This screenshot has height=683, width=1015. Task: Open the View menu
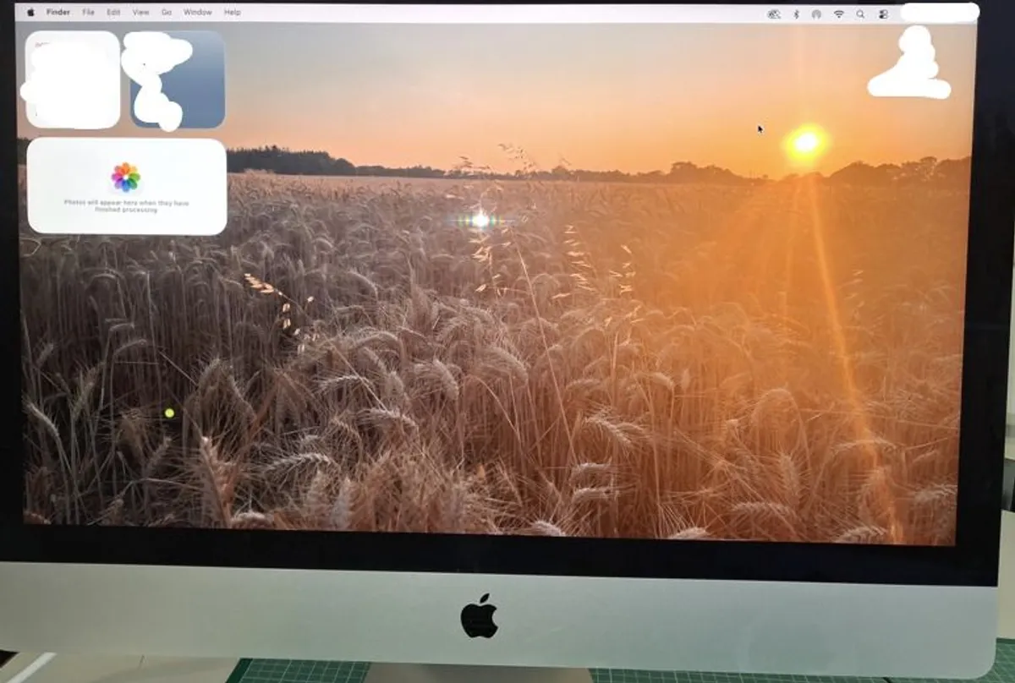tap(141, 13)
